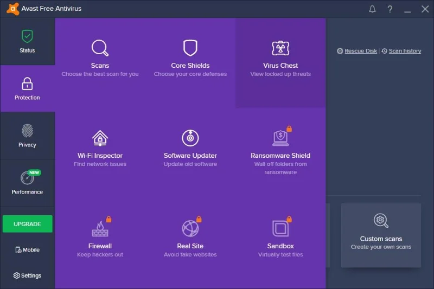Click the Settings gear icon

(x=16, y=275)
